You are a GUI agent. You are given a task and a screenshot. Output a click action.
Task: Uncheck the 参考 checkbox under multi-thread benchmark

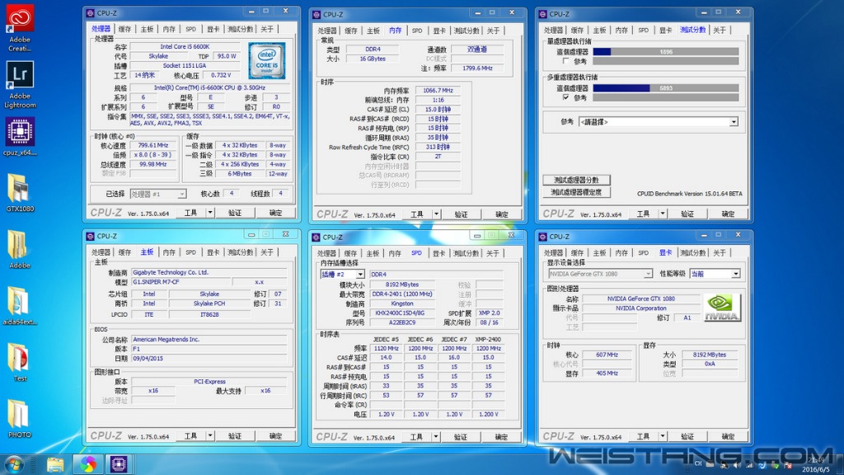[565, 97]
